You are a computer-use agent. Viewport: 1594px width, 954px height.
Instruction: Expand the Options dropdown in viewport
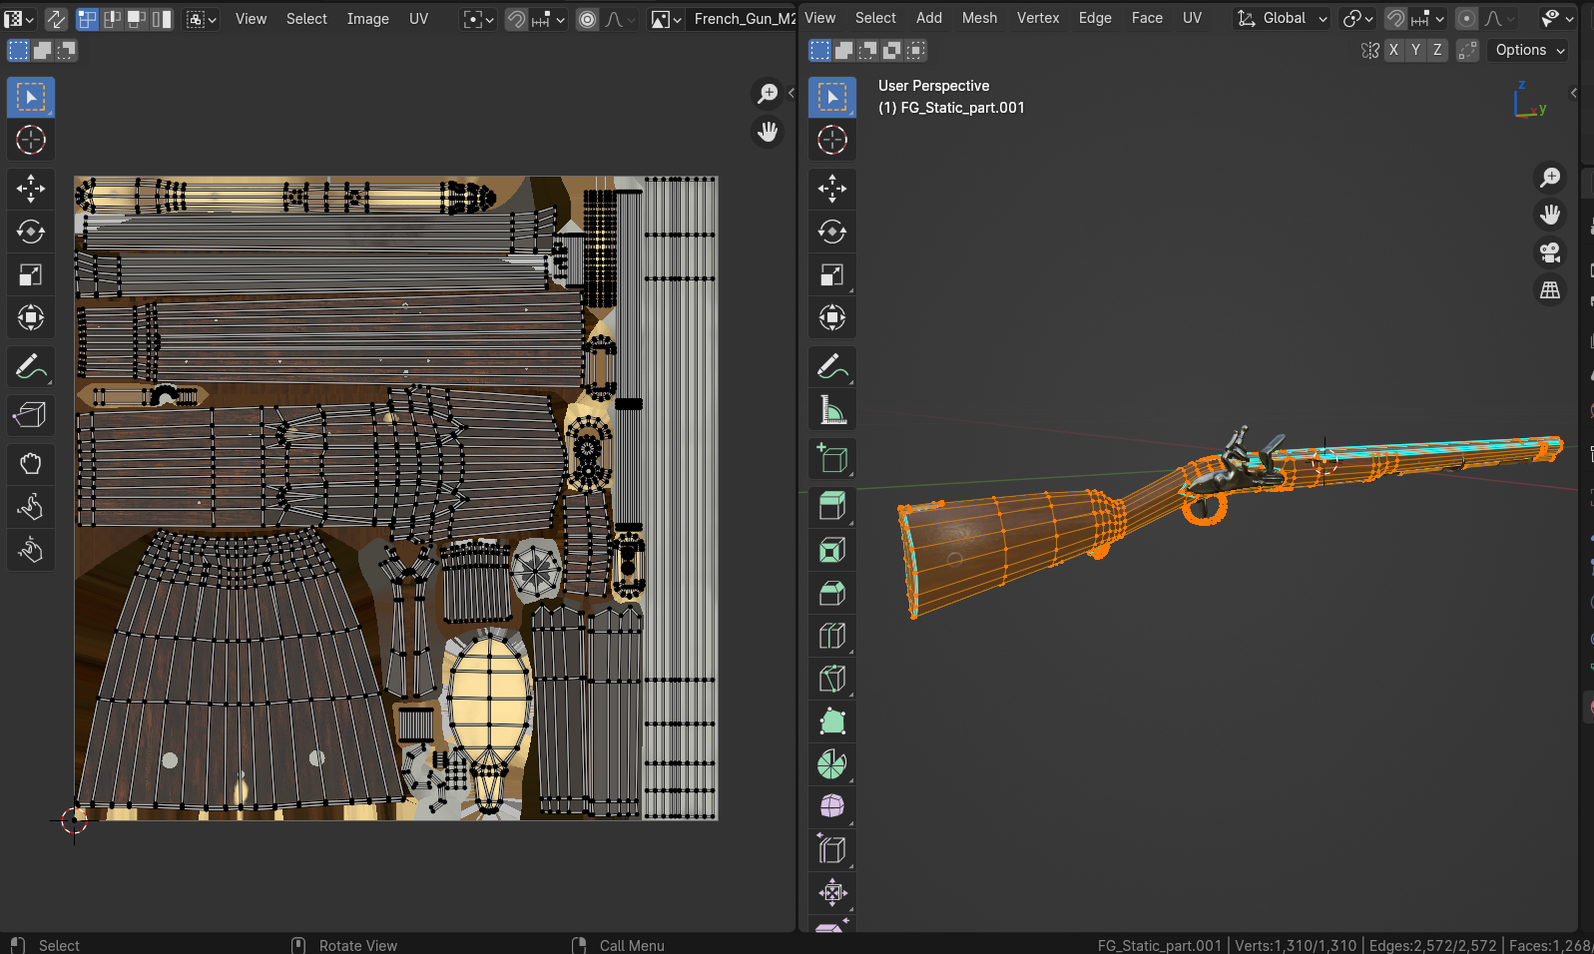tap(1529, 50)
